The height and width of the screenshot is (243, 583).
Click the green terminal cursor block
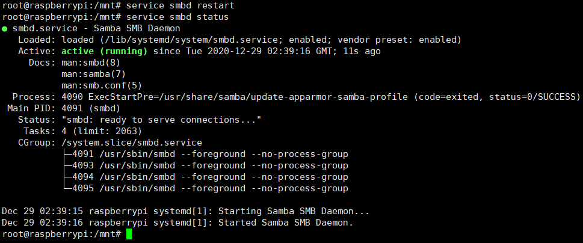(x=129, y=234)
